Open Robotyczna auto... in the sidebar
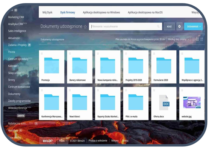 point(18,124)
